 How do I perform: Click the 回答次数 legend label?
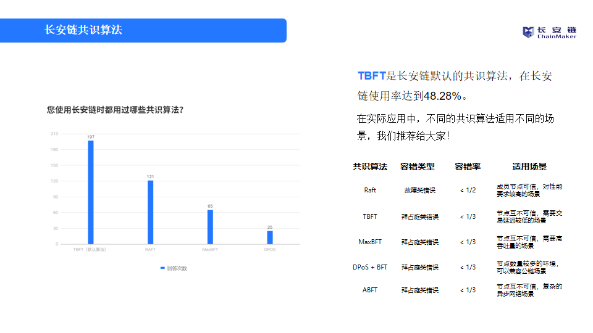tap(177, 268)
